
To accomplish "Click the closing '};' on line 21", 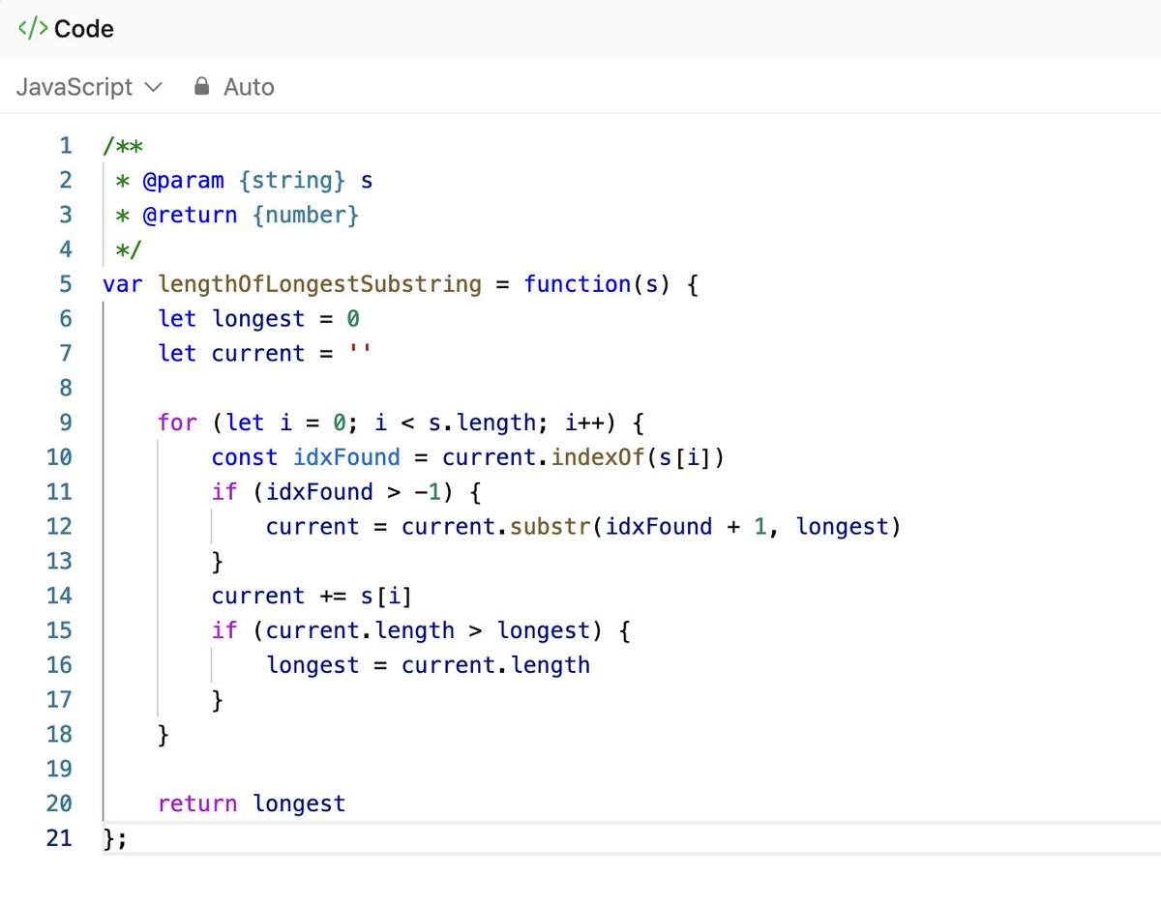I will pos(114,838).
